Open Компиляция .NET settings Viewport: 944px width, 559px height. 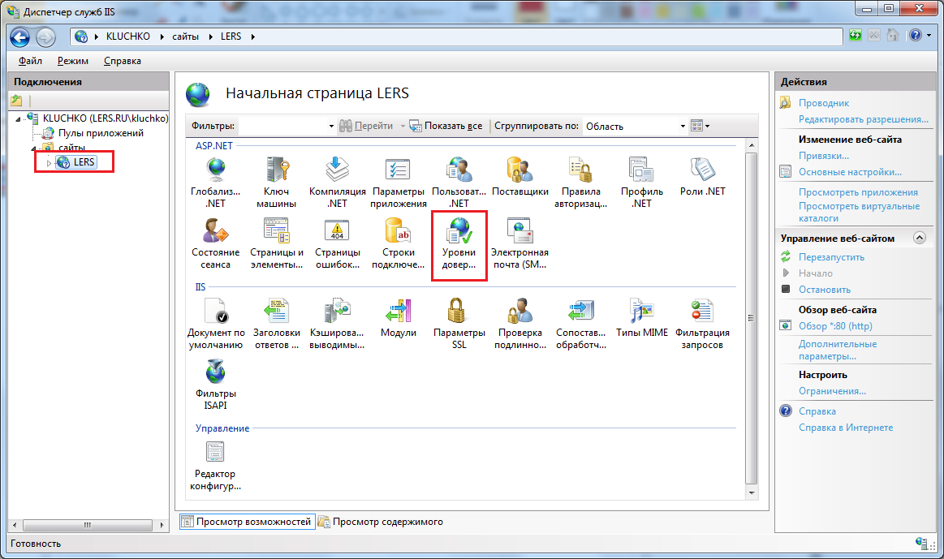(337, 183)
